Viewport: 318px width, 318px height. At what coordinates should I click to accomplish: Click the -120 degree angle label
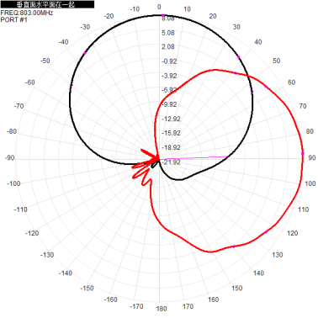[x=32, y=233]
